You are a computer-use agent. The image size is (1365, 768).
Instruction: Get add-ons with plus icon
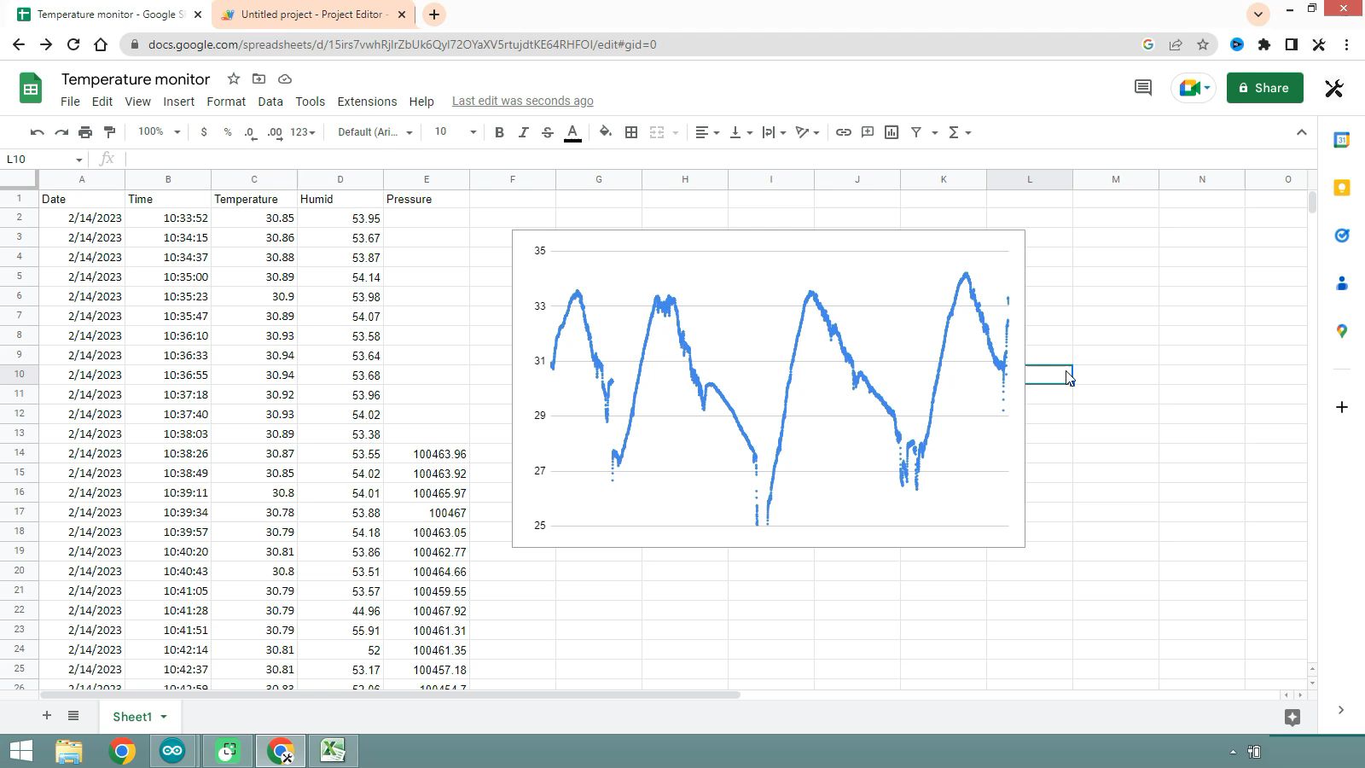coord(1342,407)
